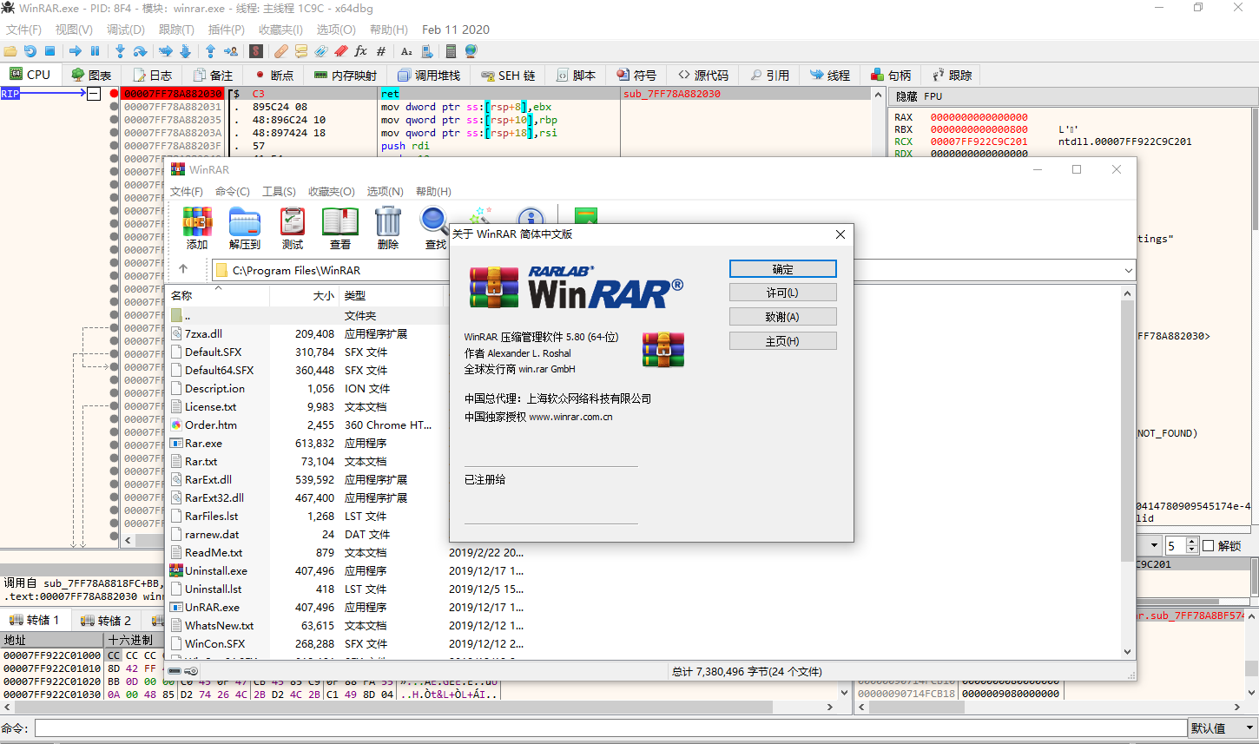Open the Scylla plugin icon

pos(256,51)
